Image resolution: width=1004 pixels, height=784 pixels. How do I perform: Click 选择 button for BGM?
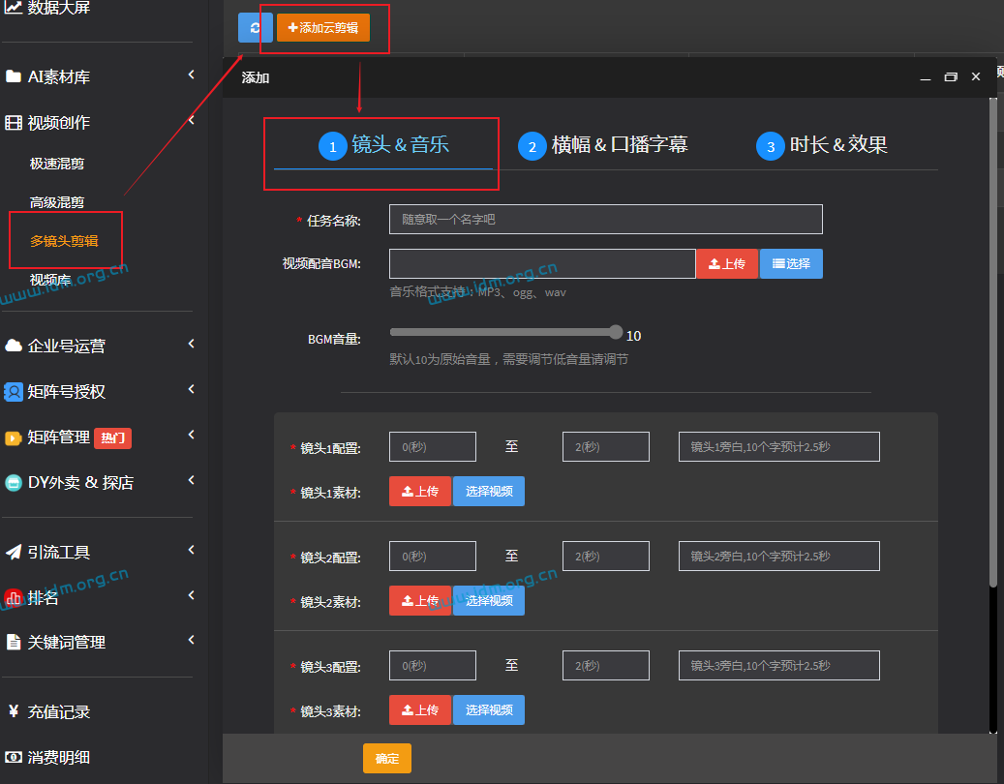coord(791,263)
